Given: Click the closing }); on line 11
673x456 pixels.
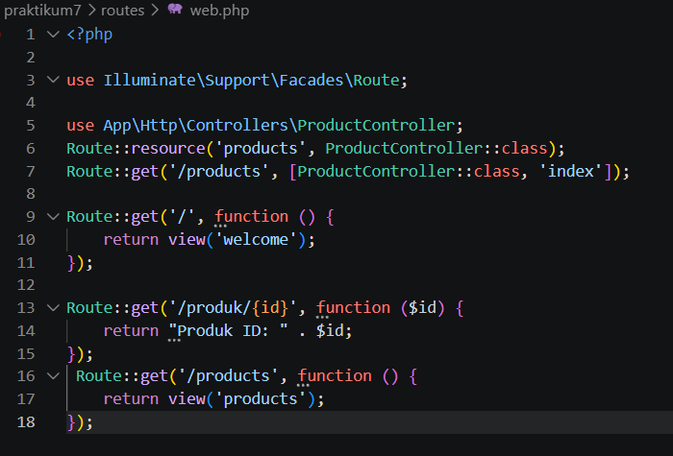Looking at the screenshot, I should [80, 262].
